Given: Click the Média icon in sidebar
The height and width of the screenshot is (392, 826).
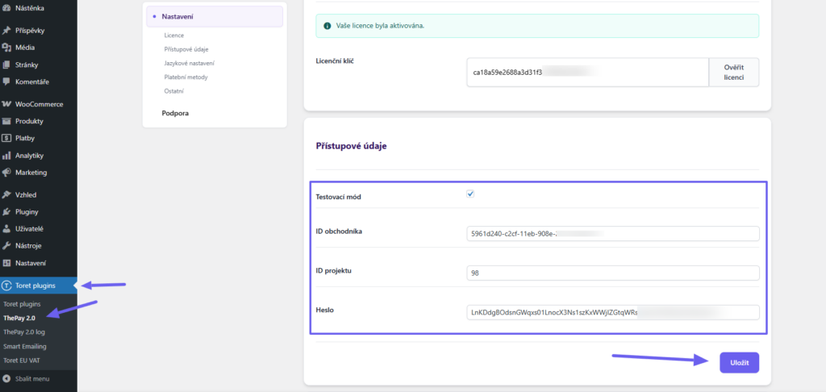Looking at the screenshot, I should click(6, 48).
